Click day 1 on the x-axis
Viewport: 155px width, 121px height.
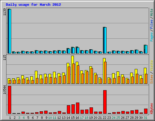click(x=10, y=118)
